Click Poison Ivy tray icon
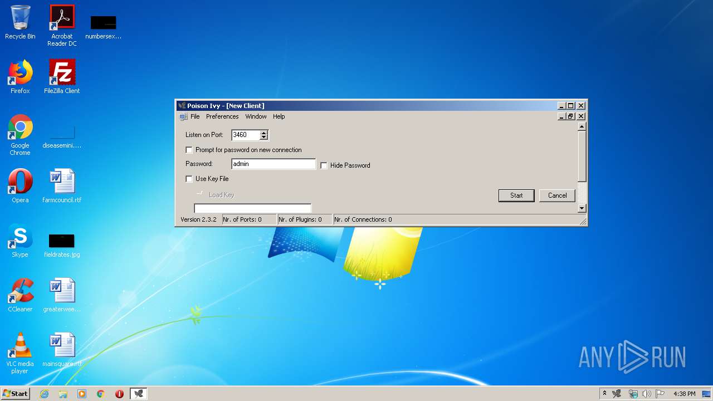Viewport: 713px width, 401px height. [617, 394]
